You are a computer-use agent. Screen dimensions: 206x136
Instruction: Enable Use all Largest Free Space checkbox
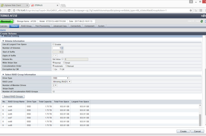point(53,44)
